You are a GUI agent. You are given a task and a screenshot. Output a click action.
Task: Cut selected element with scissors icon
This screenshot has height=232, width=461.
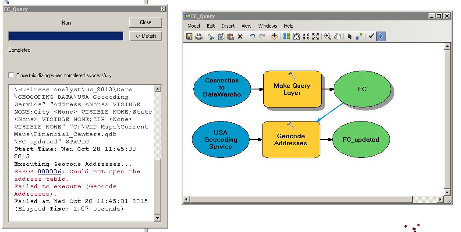point(211,36)
